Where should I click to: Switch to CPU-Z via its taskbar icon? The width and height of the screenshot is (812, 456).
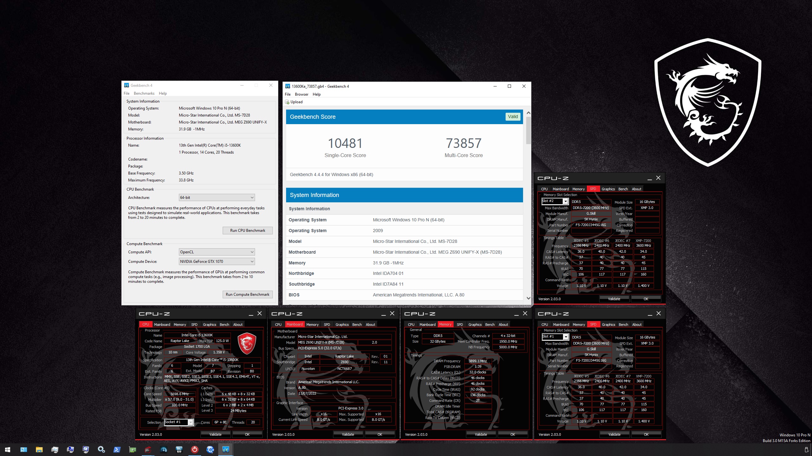[x=148, y=449]
